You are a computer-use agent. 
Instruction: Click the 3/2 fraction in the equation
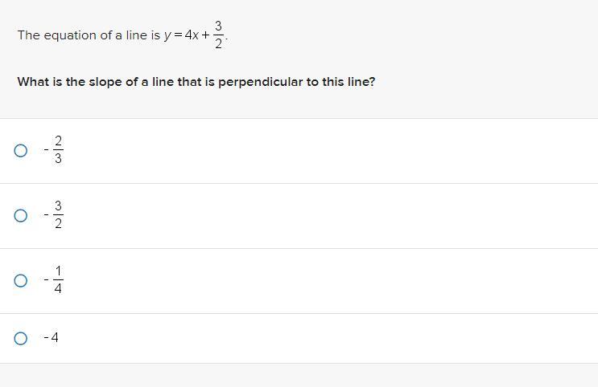click(218, 35)
